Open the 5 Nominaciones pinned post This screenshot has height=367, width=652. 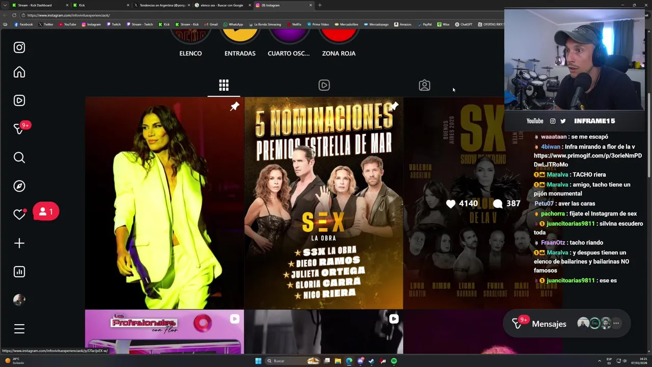[x=323, y=203]
